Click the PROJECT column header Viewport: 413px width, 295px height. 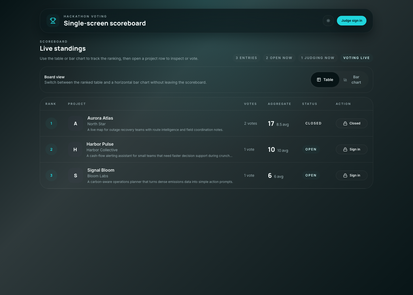tap(77, 104)
